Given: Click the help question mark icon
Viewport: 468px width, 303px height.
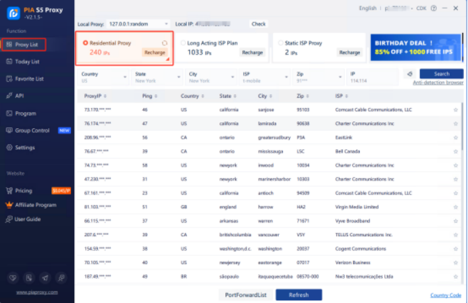Looking at the screenshot, I should click(434, 8).
